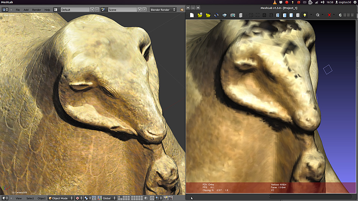Open pivot point selector in Blender
Screen dimensions: 358x201
(x=87, y=198)
